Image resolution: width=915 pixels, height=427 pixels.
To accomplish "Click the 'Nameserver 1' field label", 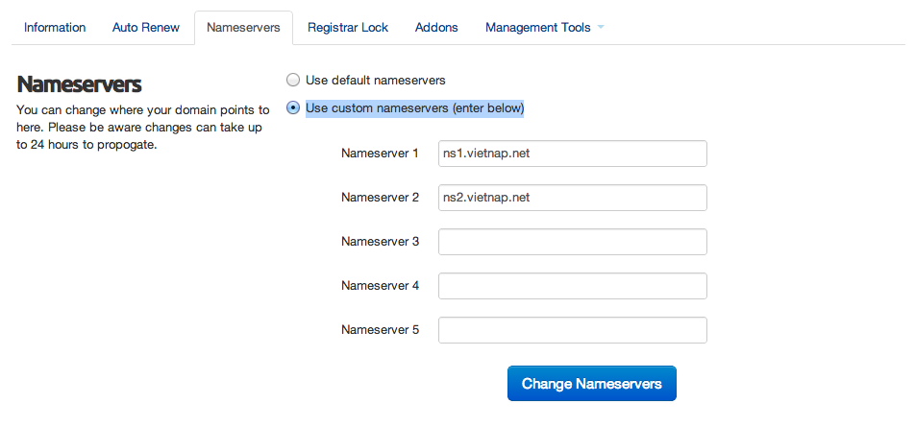I will (x=380, y=154).
